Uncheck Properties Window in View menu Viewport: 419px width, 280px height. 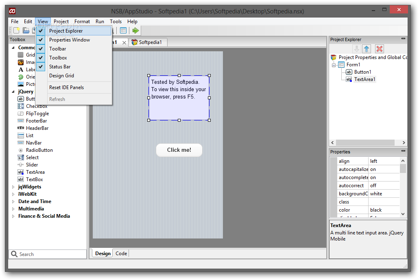pyautogui.click(x=74, y=40)
